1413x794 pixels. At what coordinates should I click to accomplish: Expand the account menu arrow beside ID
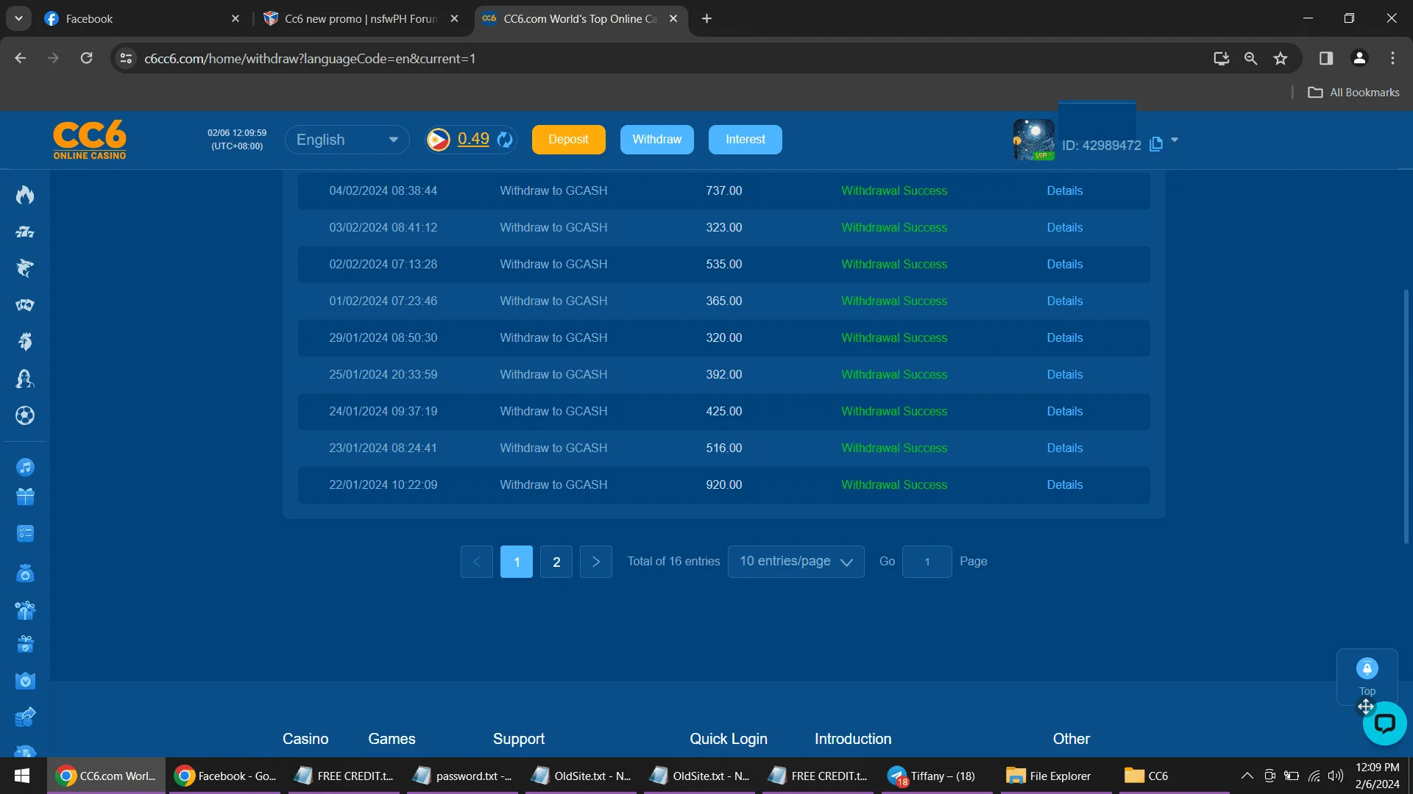1175,140
